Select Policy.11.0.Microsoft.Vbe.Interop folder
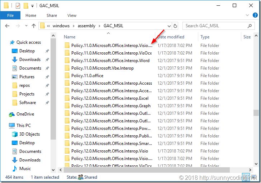The image size is (261, 183). pyautogui.click(x=103, y=68)
